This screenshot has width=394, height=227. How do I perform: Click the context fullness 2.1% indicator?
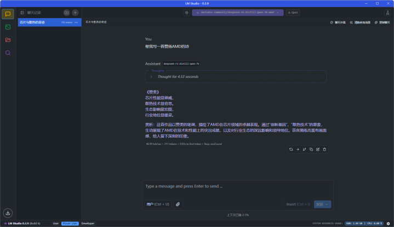[237, 215]
